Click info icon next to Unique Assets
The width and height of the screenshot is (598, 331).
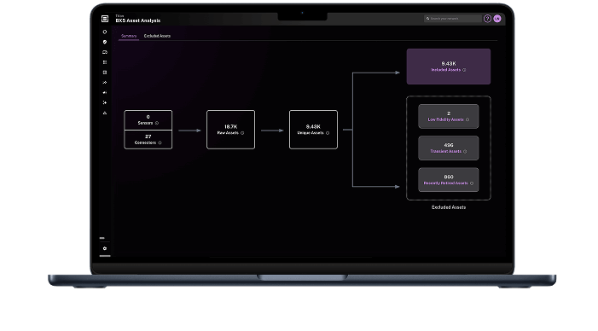click(x=328, y=133)
